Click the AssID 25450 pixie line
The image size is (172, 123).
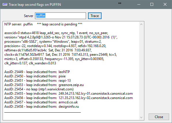35,76
